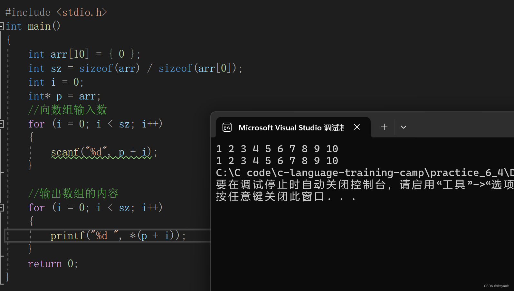
Task: Click the #include <stdio.h> line
Action: tap(56, 12)
